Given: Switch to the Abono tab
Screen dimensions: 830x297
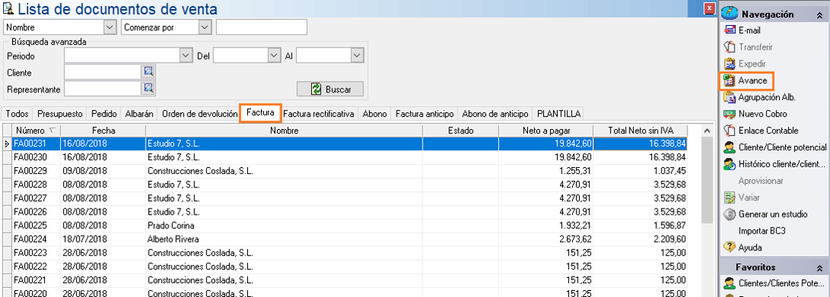Looking at the screenshot, I should [375, 114].
